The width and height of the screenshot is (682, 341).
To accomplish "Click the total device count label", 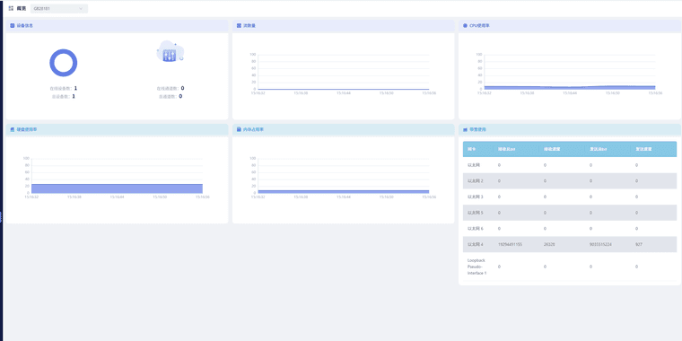I will tap(61, 97).
